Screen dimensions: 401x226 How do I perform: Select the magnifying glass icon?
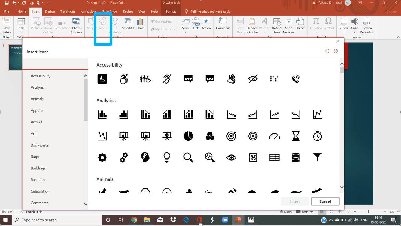[x=188, y=157]
